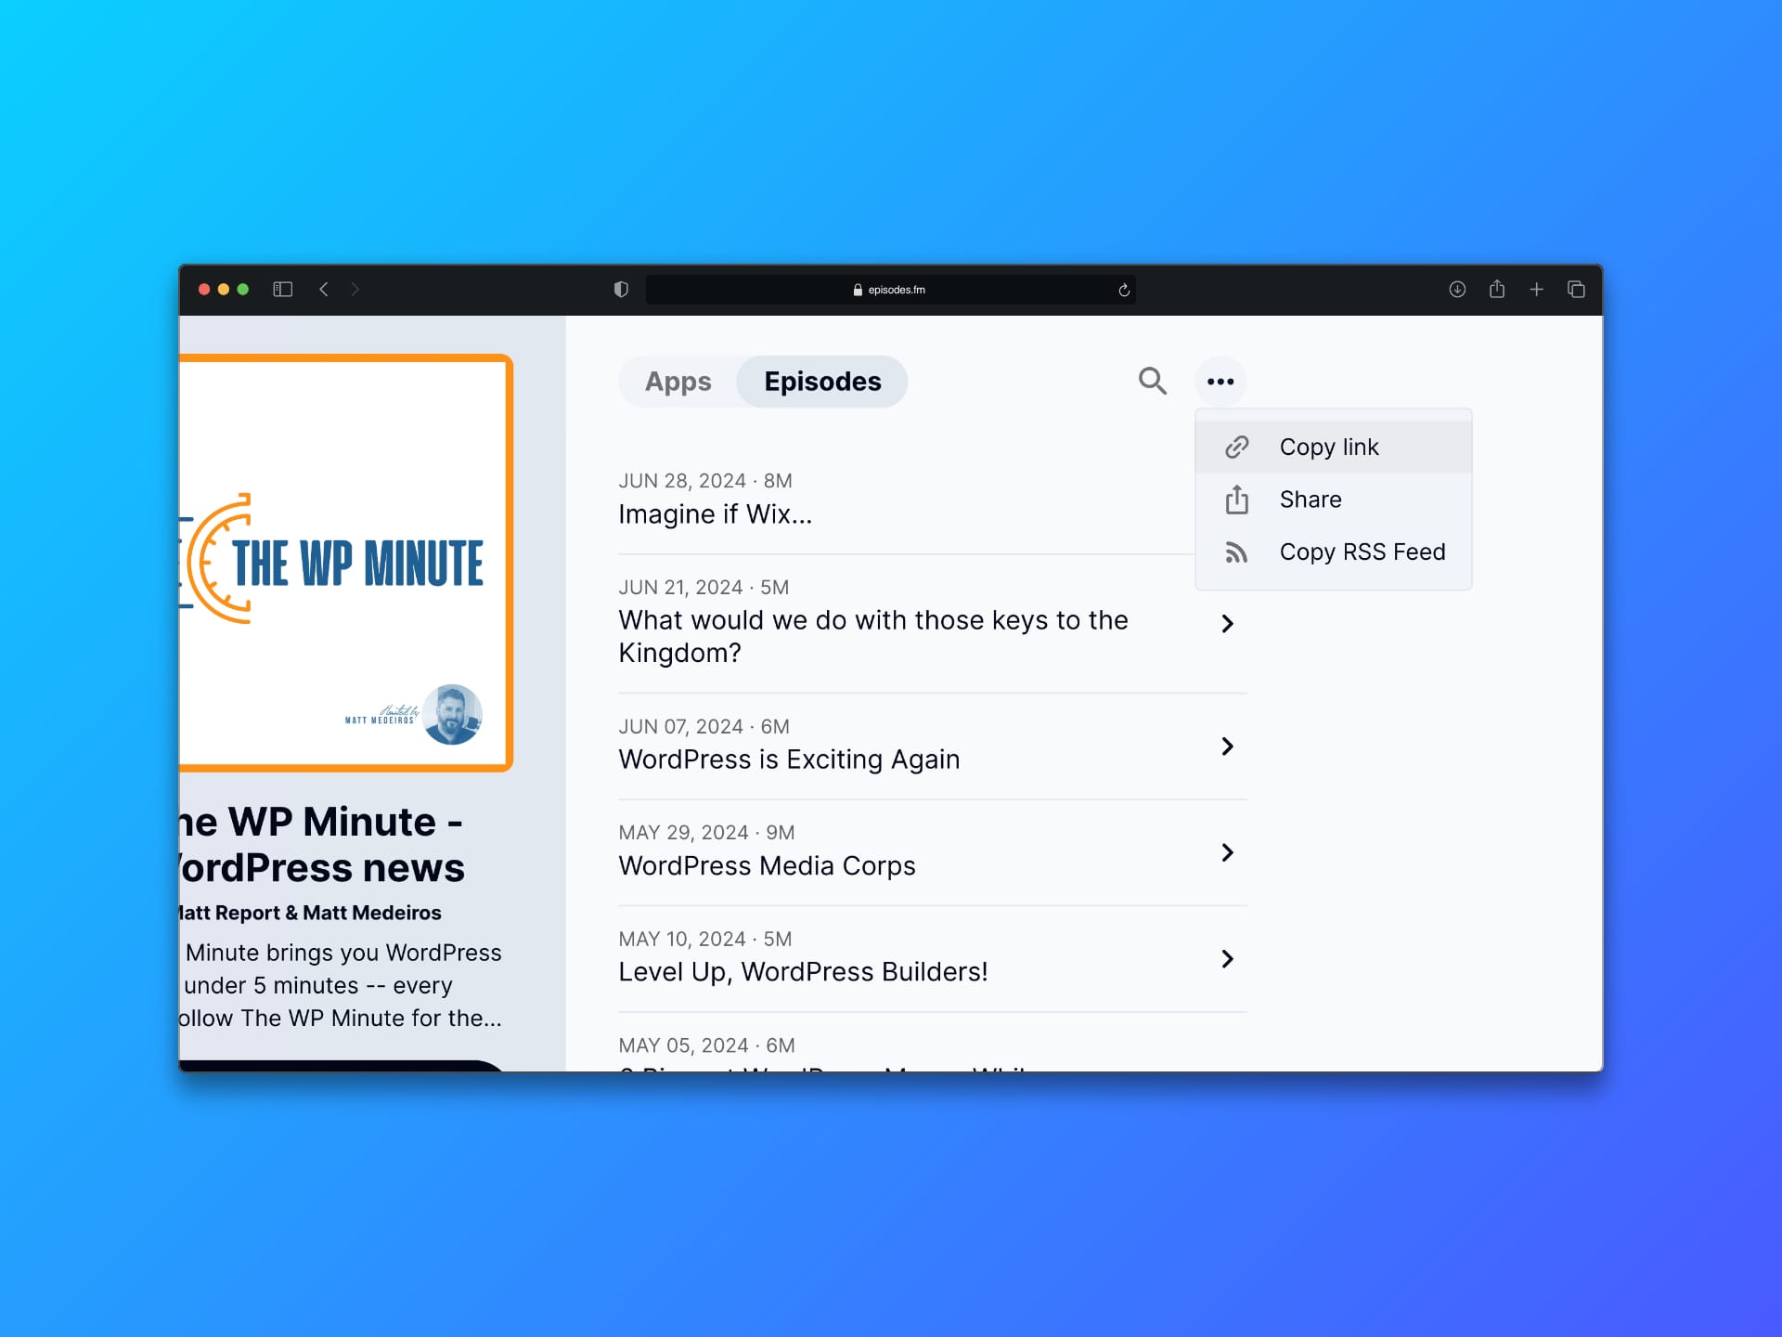Click the browser back arrow
This screenshot has width=1782, height=1337.
tap(324, 290)
